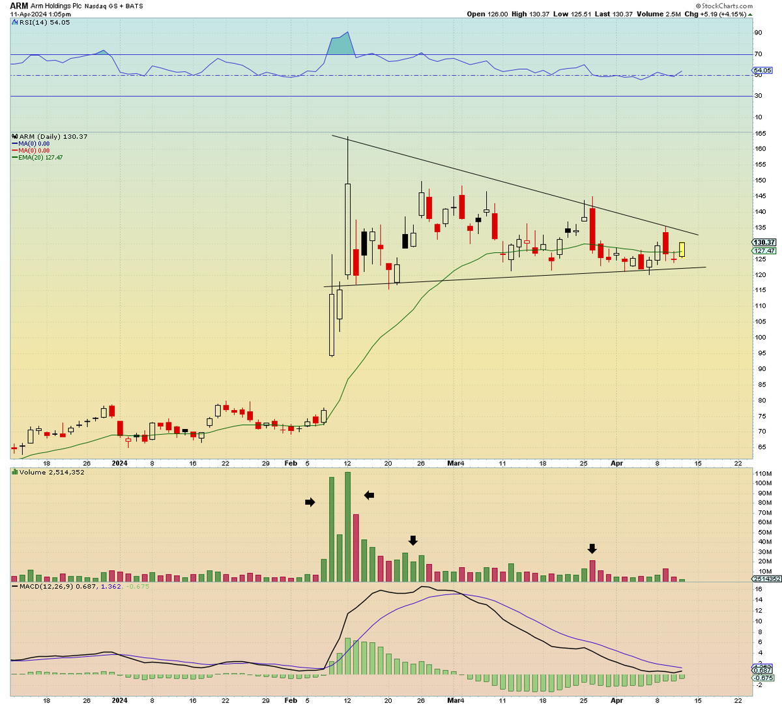The image size is (782, 706).
Task: Click the black MACD line icon
Action: coord(13,585)
